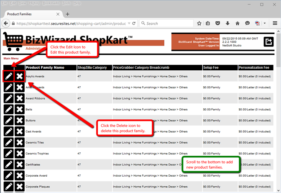Image resolution: width=281 pixels, height=193 pixels.
Task: Open the Tools menu
Action: (x=66, y=3)
